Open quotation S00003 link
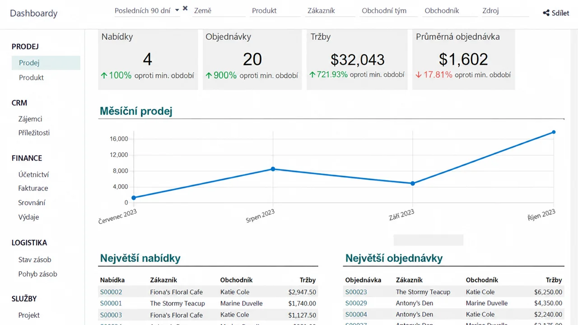Viewport: 578px width, 325px height. (111, 315)
